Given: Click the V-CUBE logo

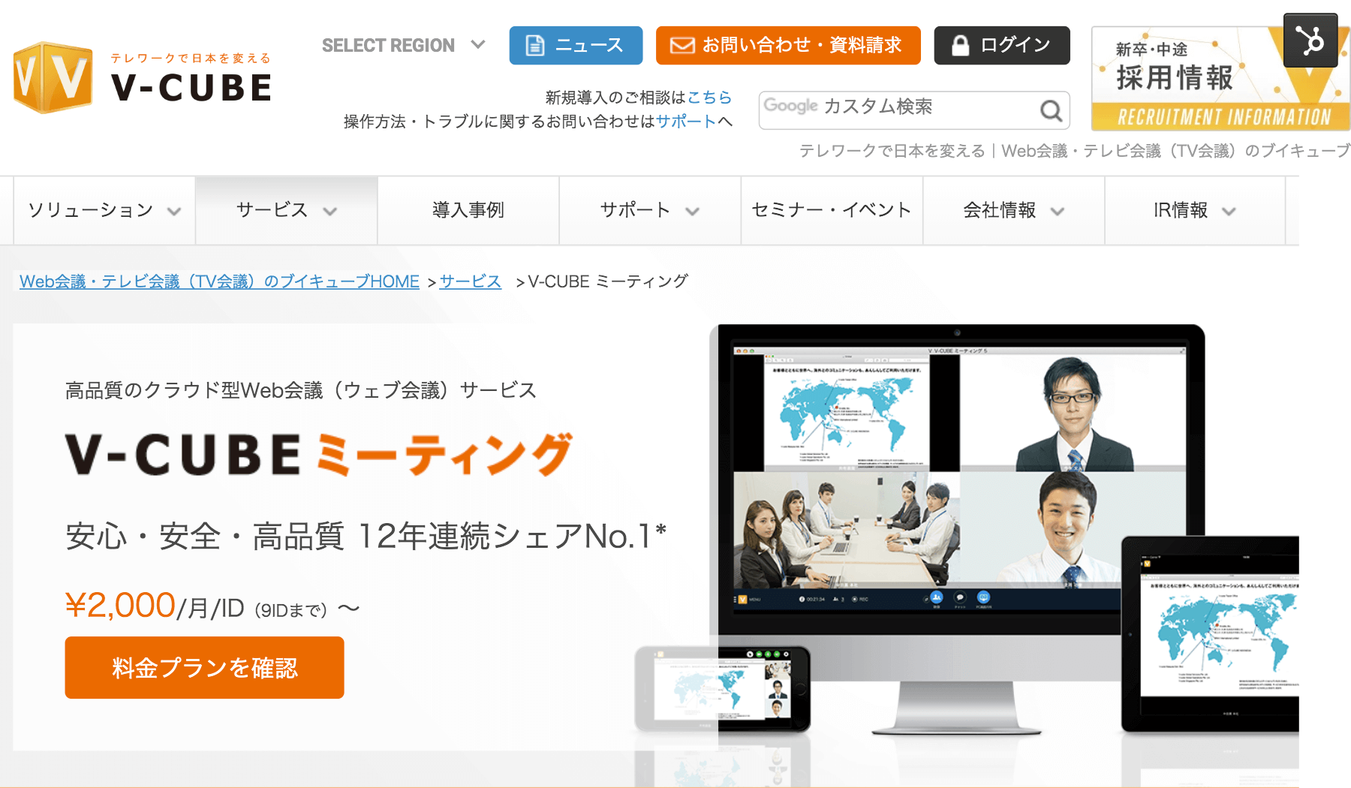Looking at the screenshot, I should point(143,77).
